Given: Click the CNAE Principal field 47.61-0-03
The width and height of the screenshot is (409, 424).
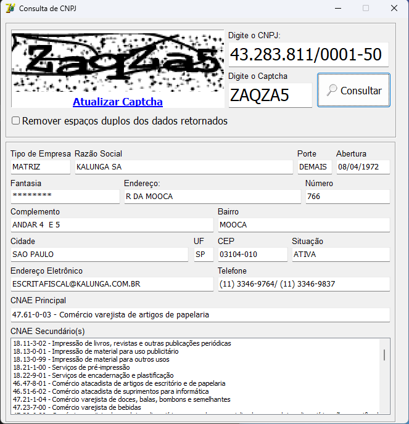Looking at the screenshot, I should [x=200, y=315].
